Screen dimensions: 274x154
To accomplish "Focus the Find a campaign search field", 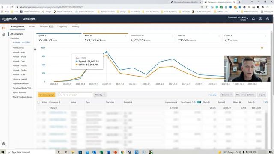I will (x=75, y=95).
